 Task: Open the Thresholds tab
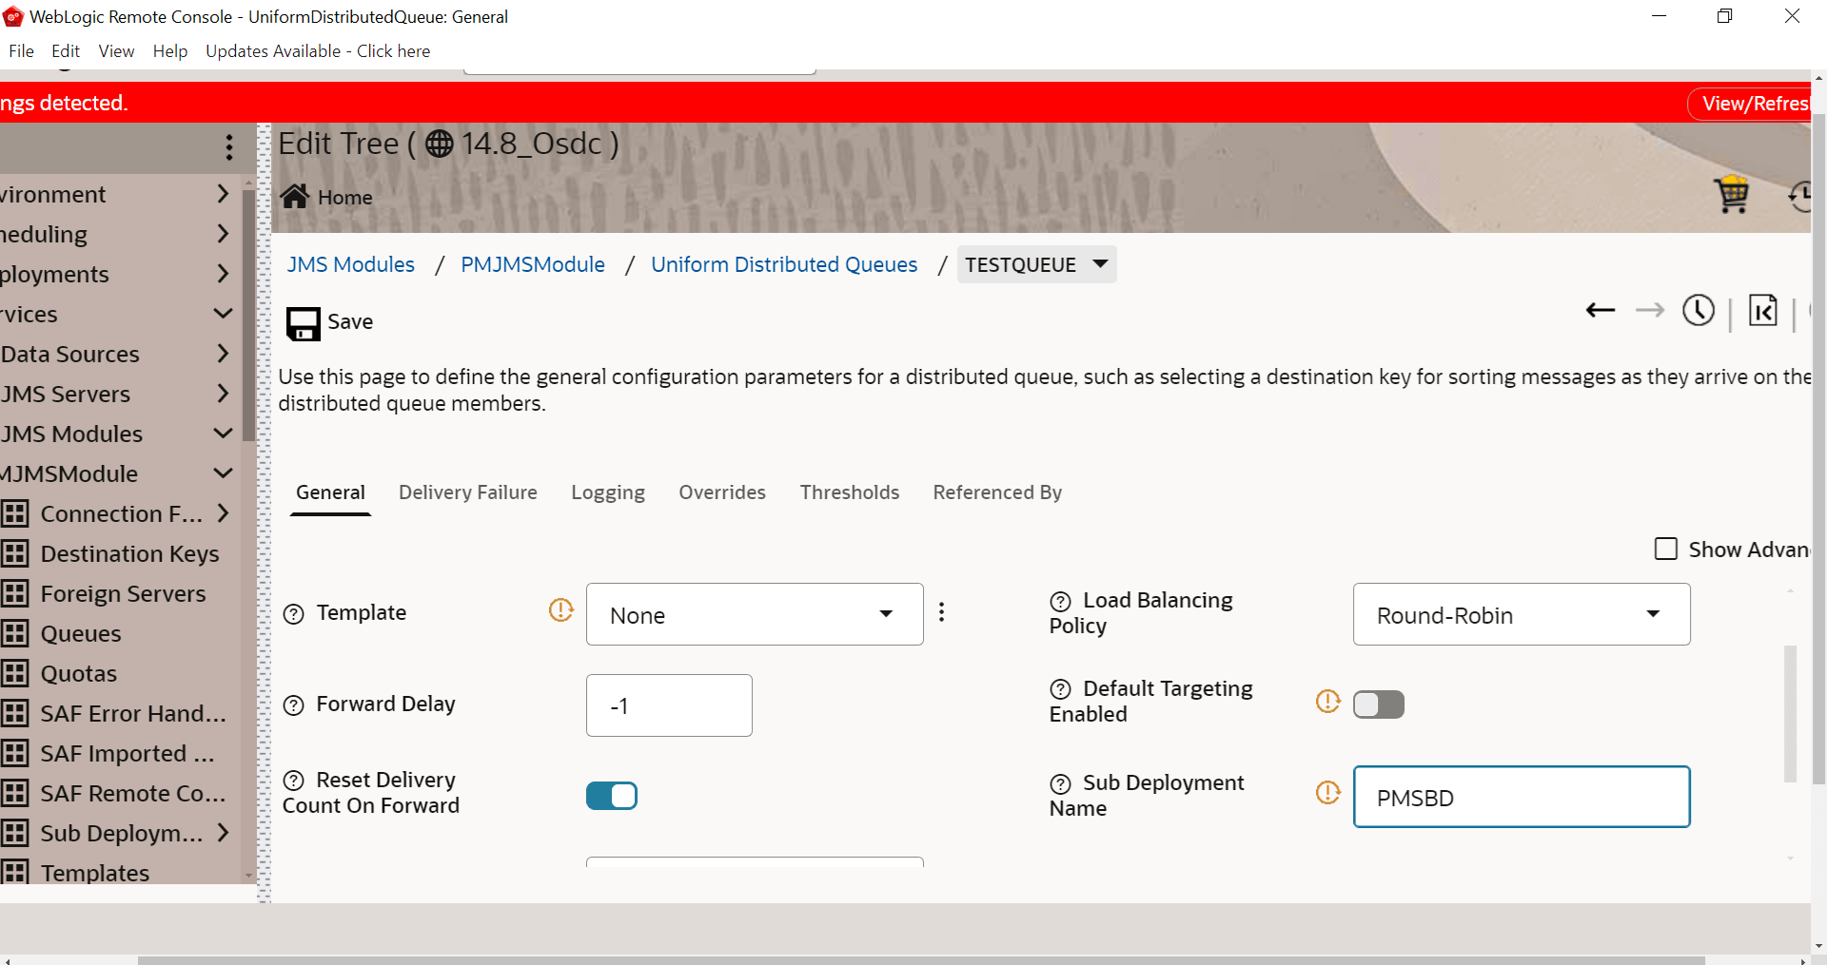pyautogui.click(x=850, y=492)
